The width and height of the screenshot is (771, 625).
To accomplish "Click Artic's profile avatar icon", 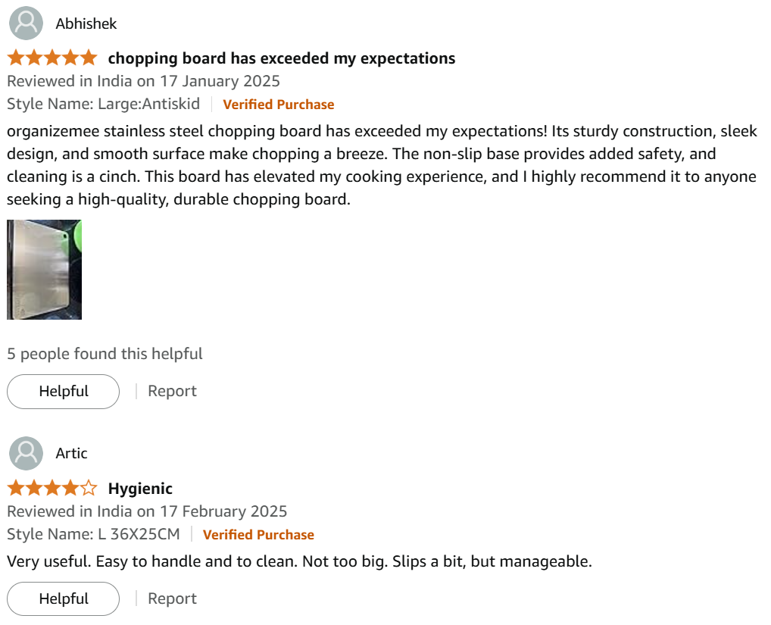I will coord(26,453).
